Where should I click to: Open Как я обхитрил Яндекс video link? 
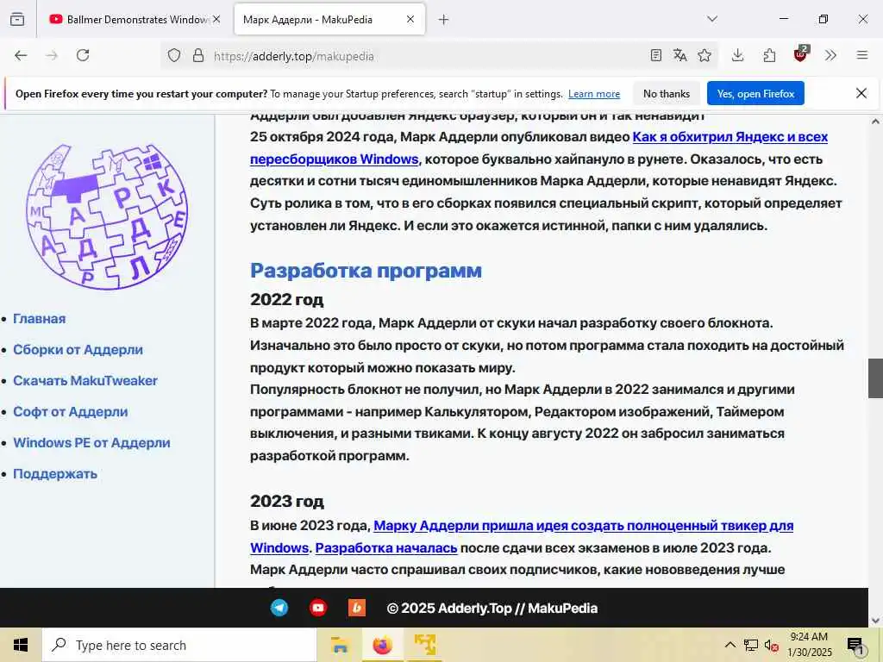coord(539,147)
